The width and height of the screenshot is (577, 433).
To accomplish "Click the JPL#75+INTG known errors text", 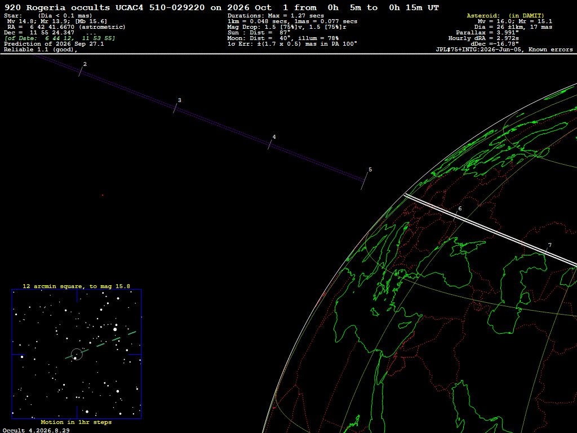I will pos(504,50).
